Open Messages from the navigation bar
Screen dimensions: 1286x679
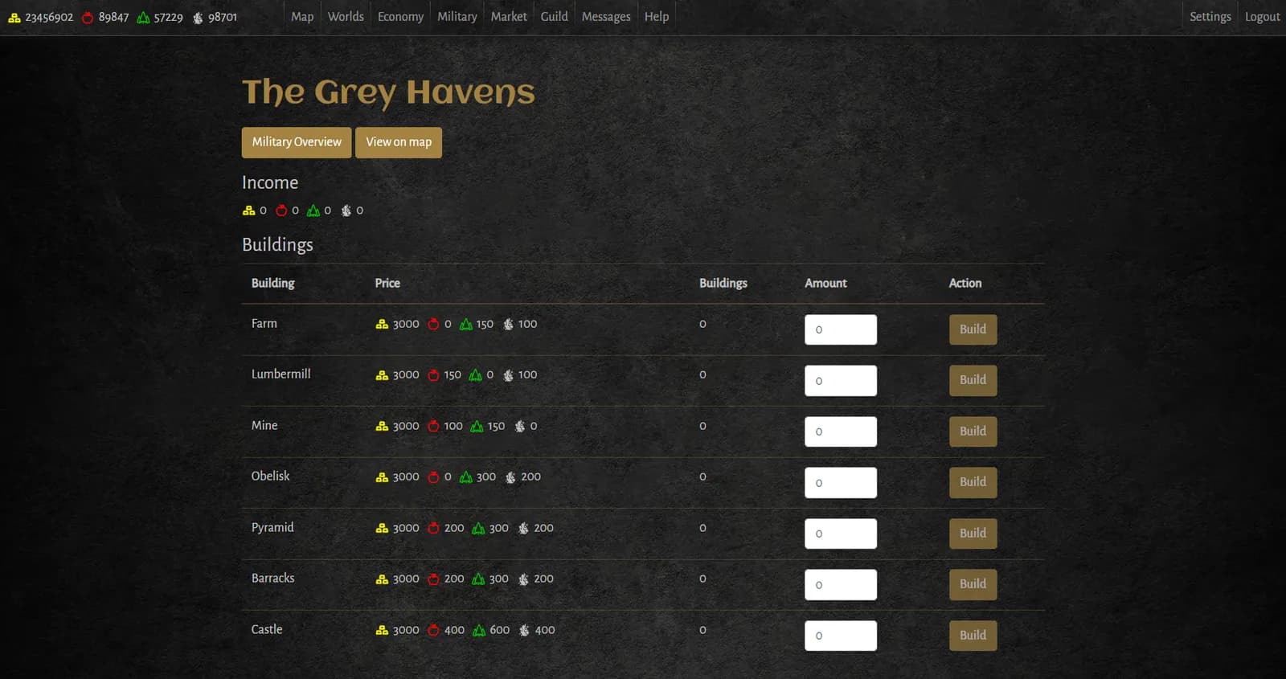(x=606, y=17)
